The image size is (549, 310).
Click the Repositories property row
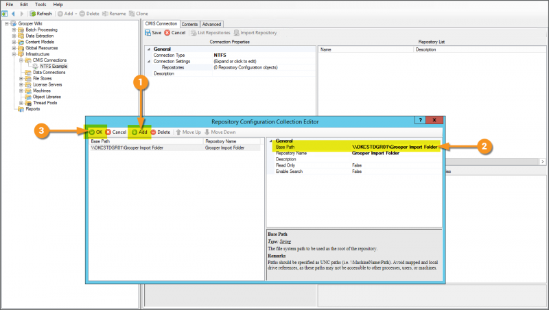[231, 67]
